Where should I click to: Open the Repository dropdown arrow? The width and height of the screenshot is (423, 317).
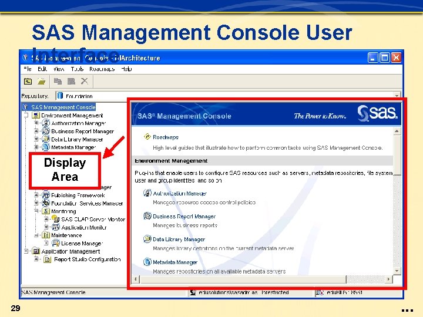(397, 96)
